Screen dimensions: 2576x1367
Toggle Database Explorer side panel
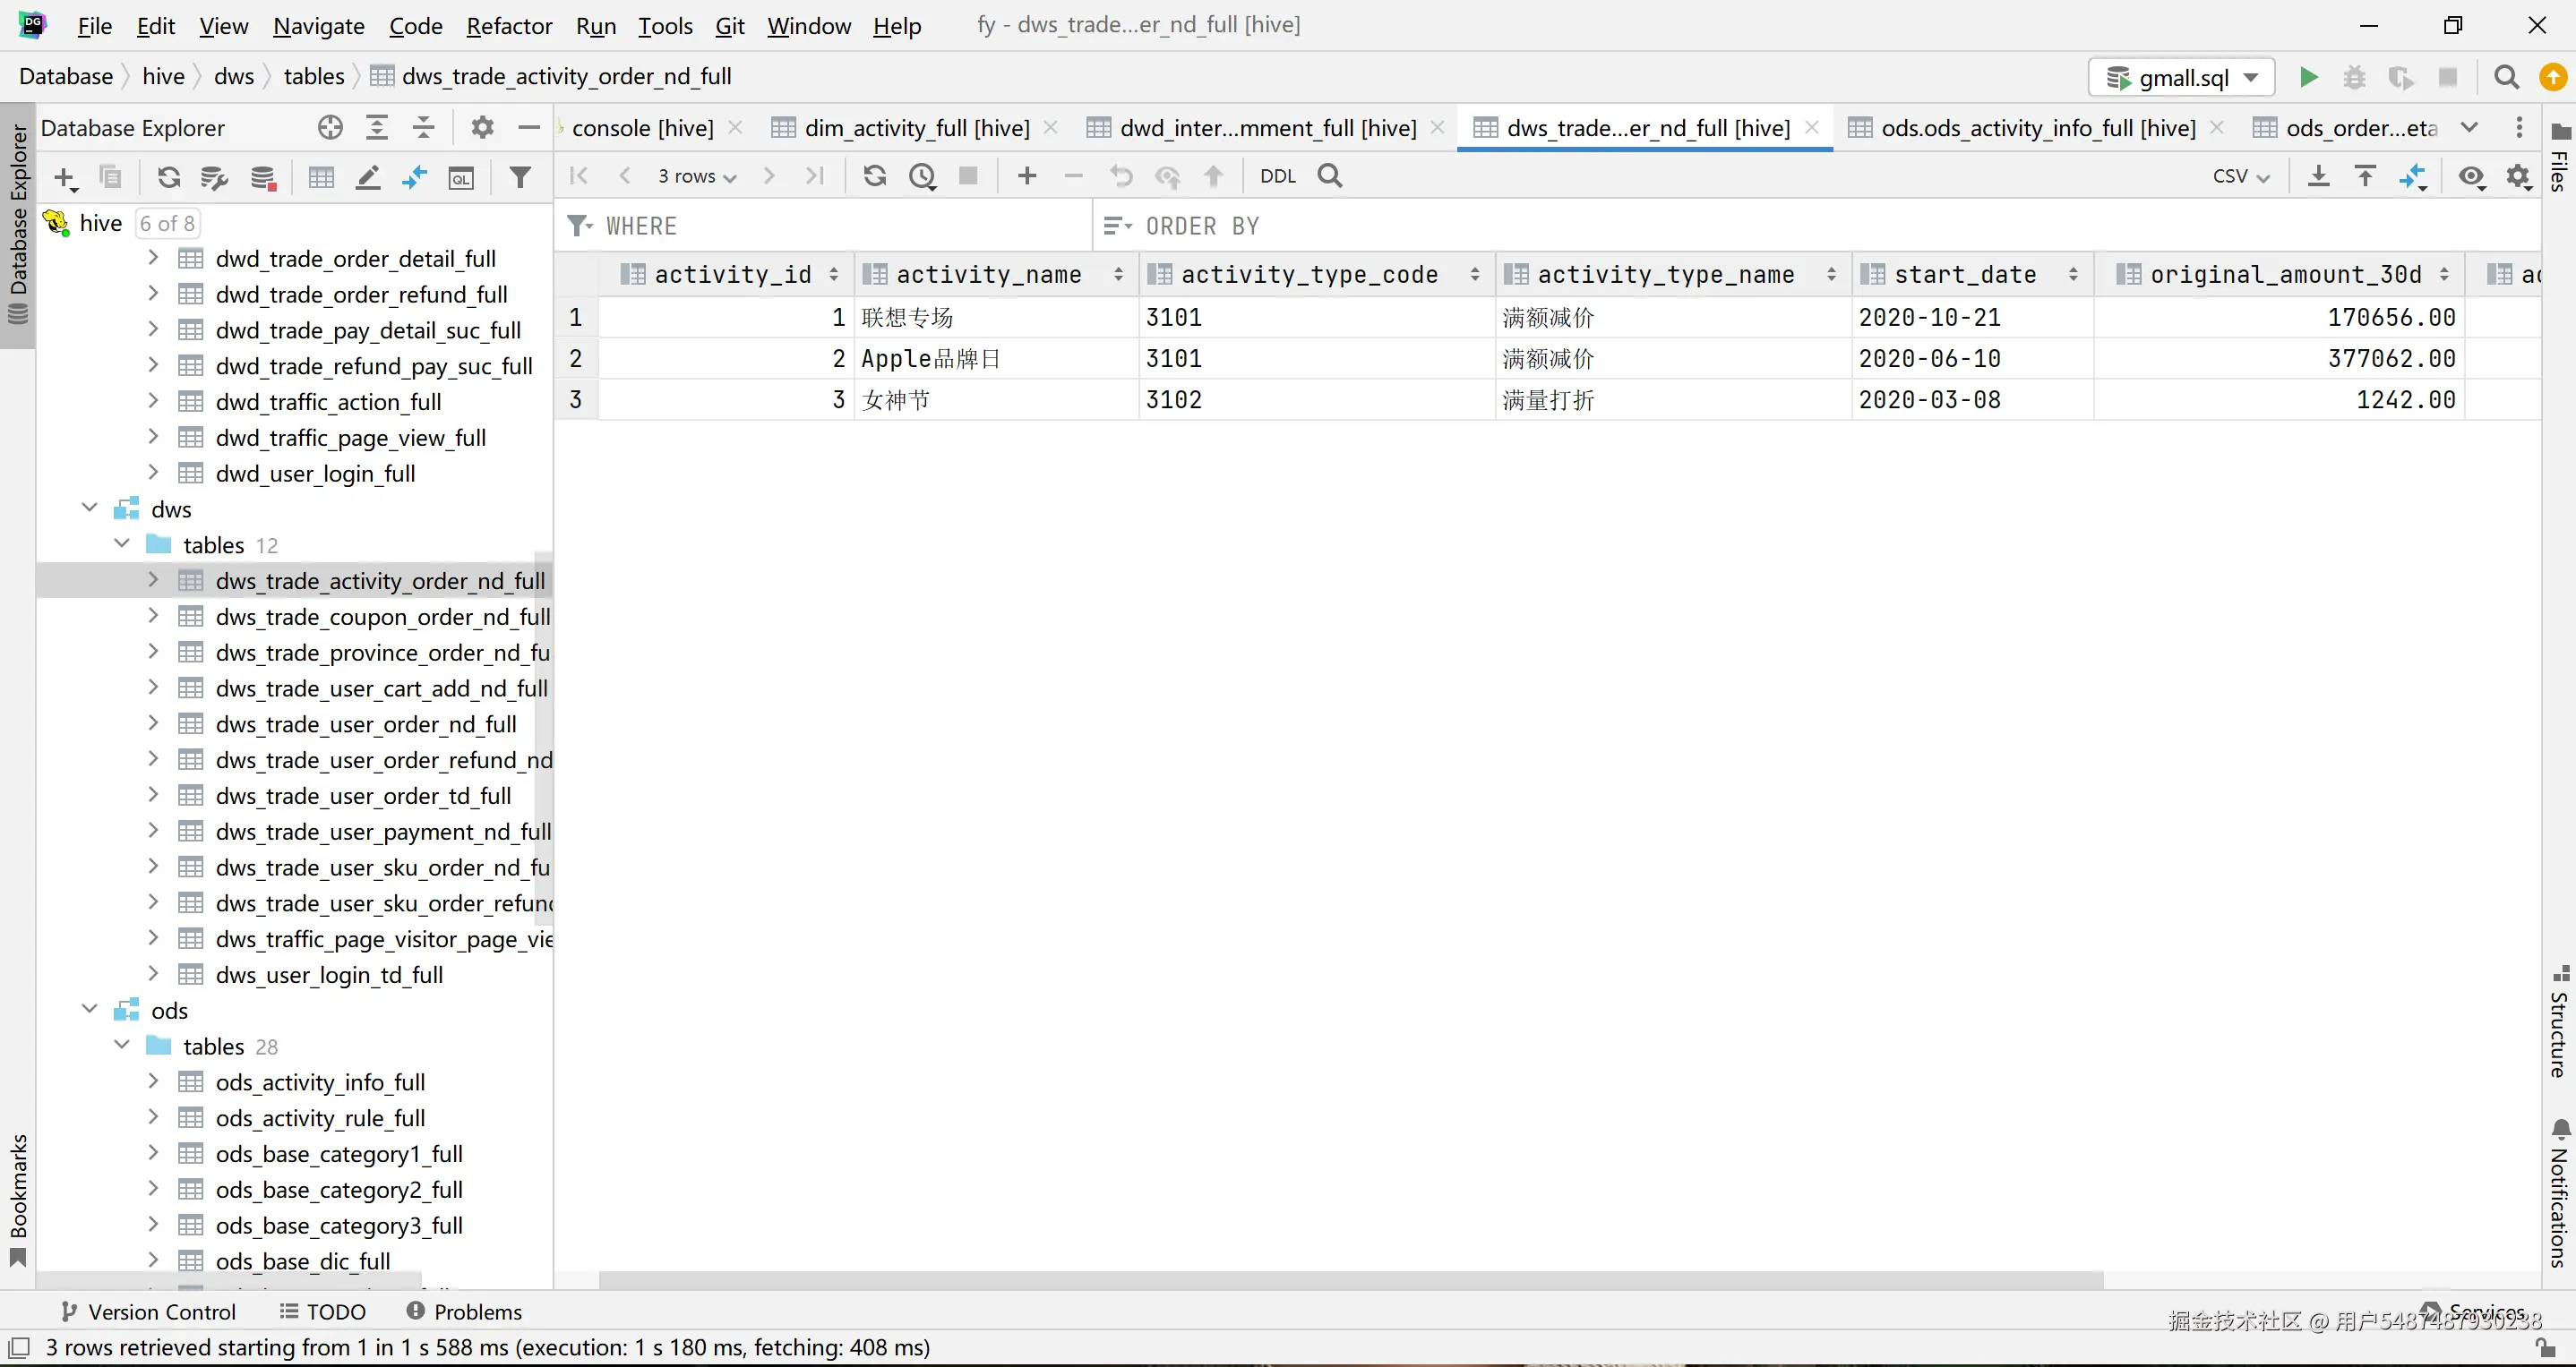tap(18, 222)
